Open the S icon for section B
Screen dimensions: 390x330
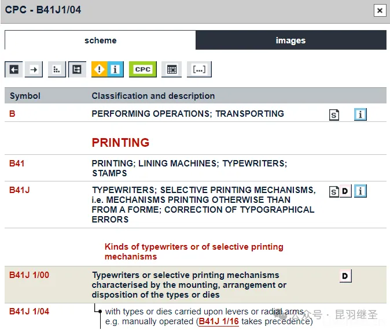pyautogui.click(x=334, y=115)
